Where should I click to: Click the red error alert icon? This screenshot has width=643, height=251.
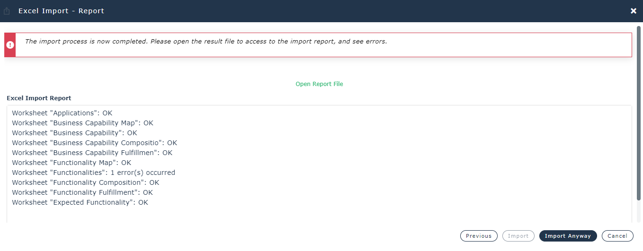[10, 45]
